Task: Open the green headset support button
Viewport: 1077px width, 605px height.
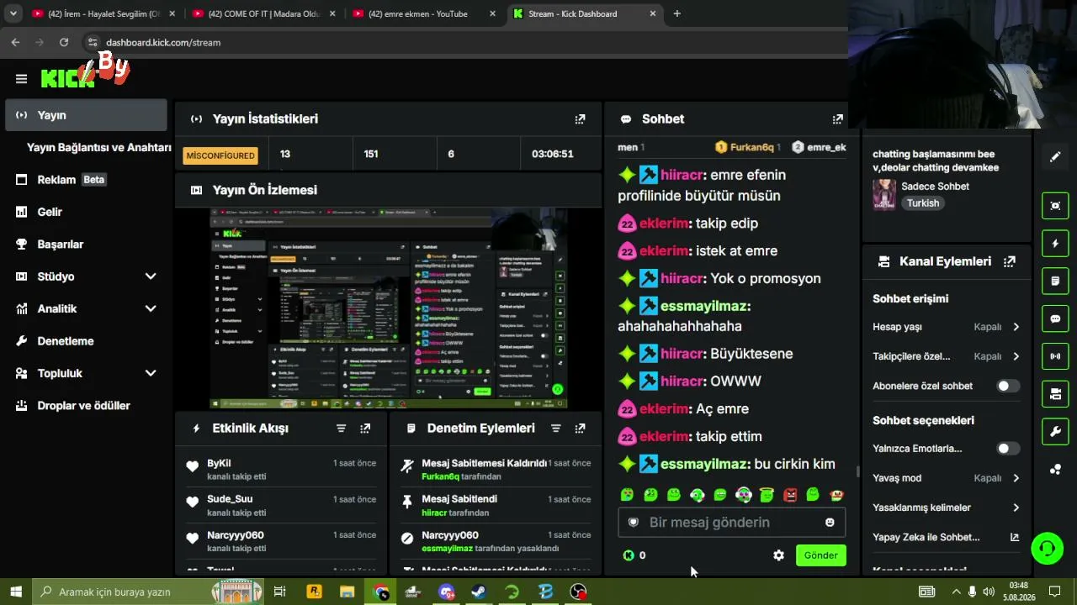Action: click(x=1048, y=549)
